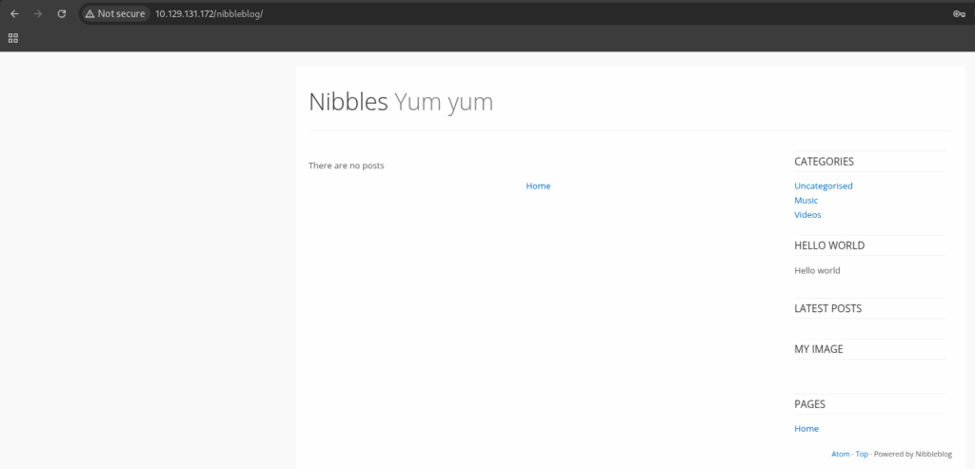The image size is (975, 469).
Task: Open the apps grid in bookmarks bar
Action: point(13,38)
